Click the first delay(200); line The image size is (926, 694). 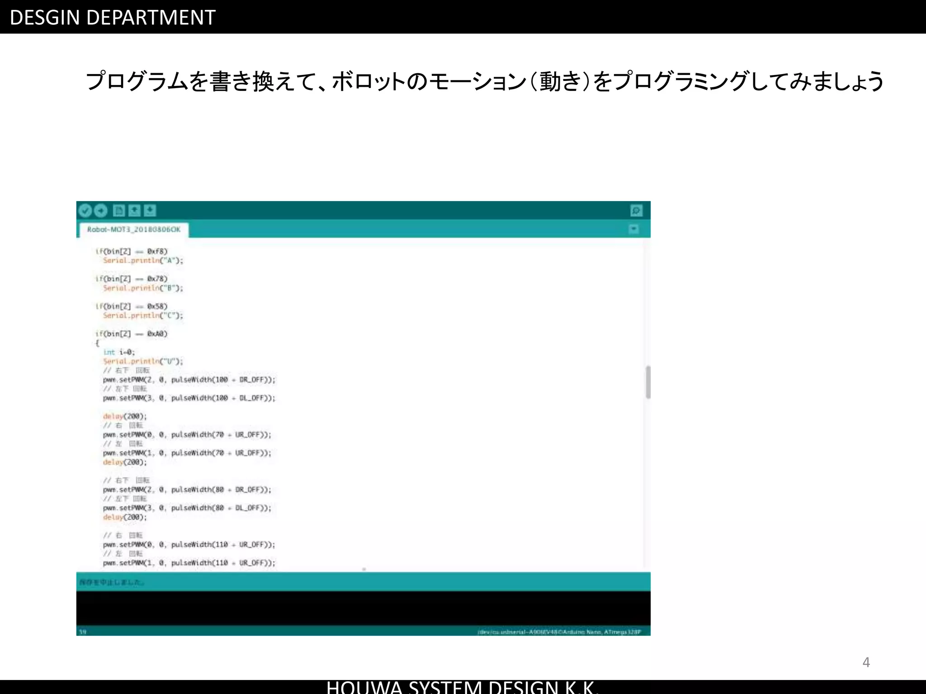point(125,417)
